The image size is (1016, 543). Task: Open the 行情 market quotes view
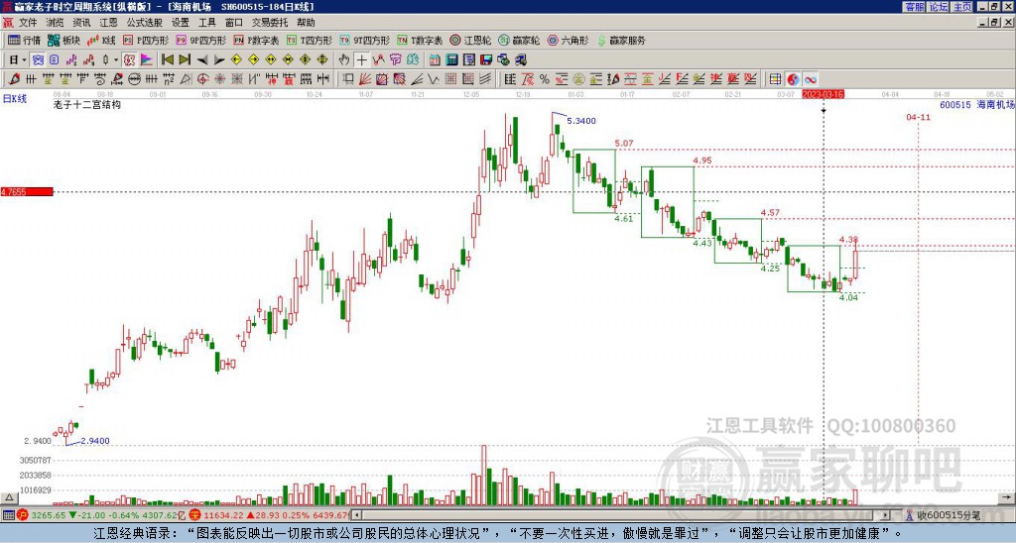[x=24, y=40]
